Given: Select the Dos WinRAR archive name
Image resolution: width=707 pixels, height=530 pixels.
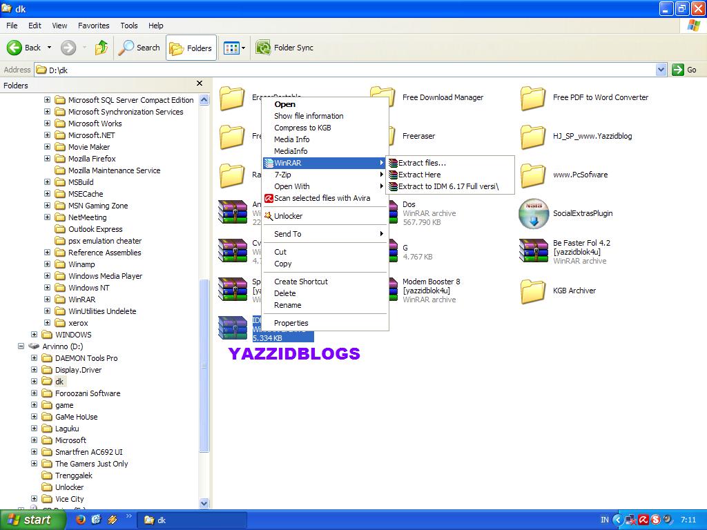Looking at the screenshot, I should (x=409, y=204).
